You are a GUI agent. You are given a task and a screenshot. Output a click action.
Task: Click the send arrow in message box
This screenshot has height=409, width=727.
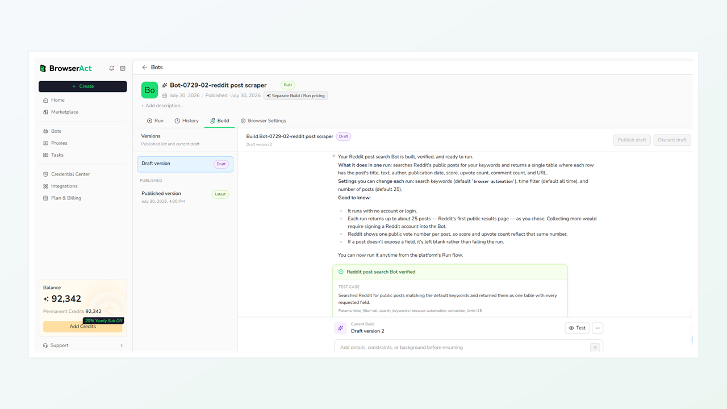(x=595, y=348)
